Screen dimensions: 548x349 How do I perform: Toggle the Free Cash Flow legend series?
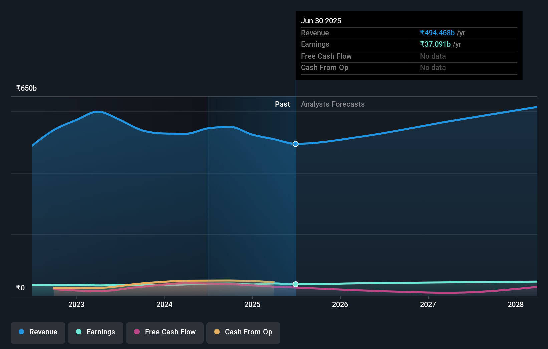(x=165, y=333)
